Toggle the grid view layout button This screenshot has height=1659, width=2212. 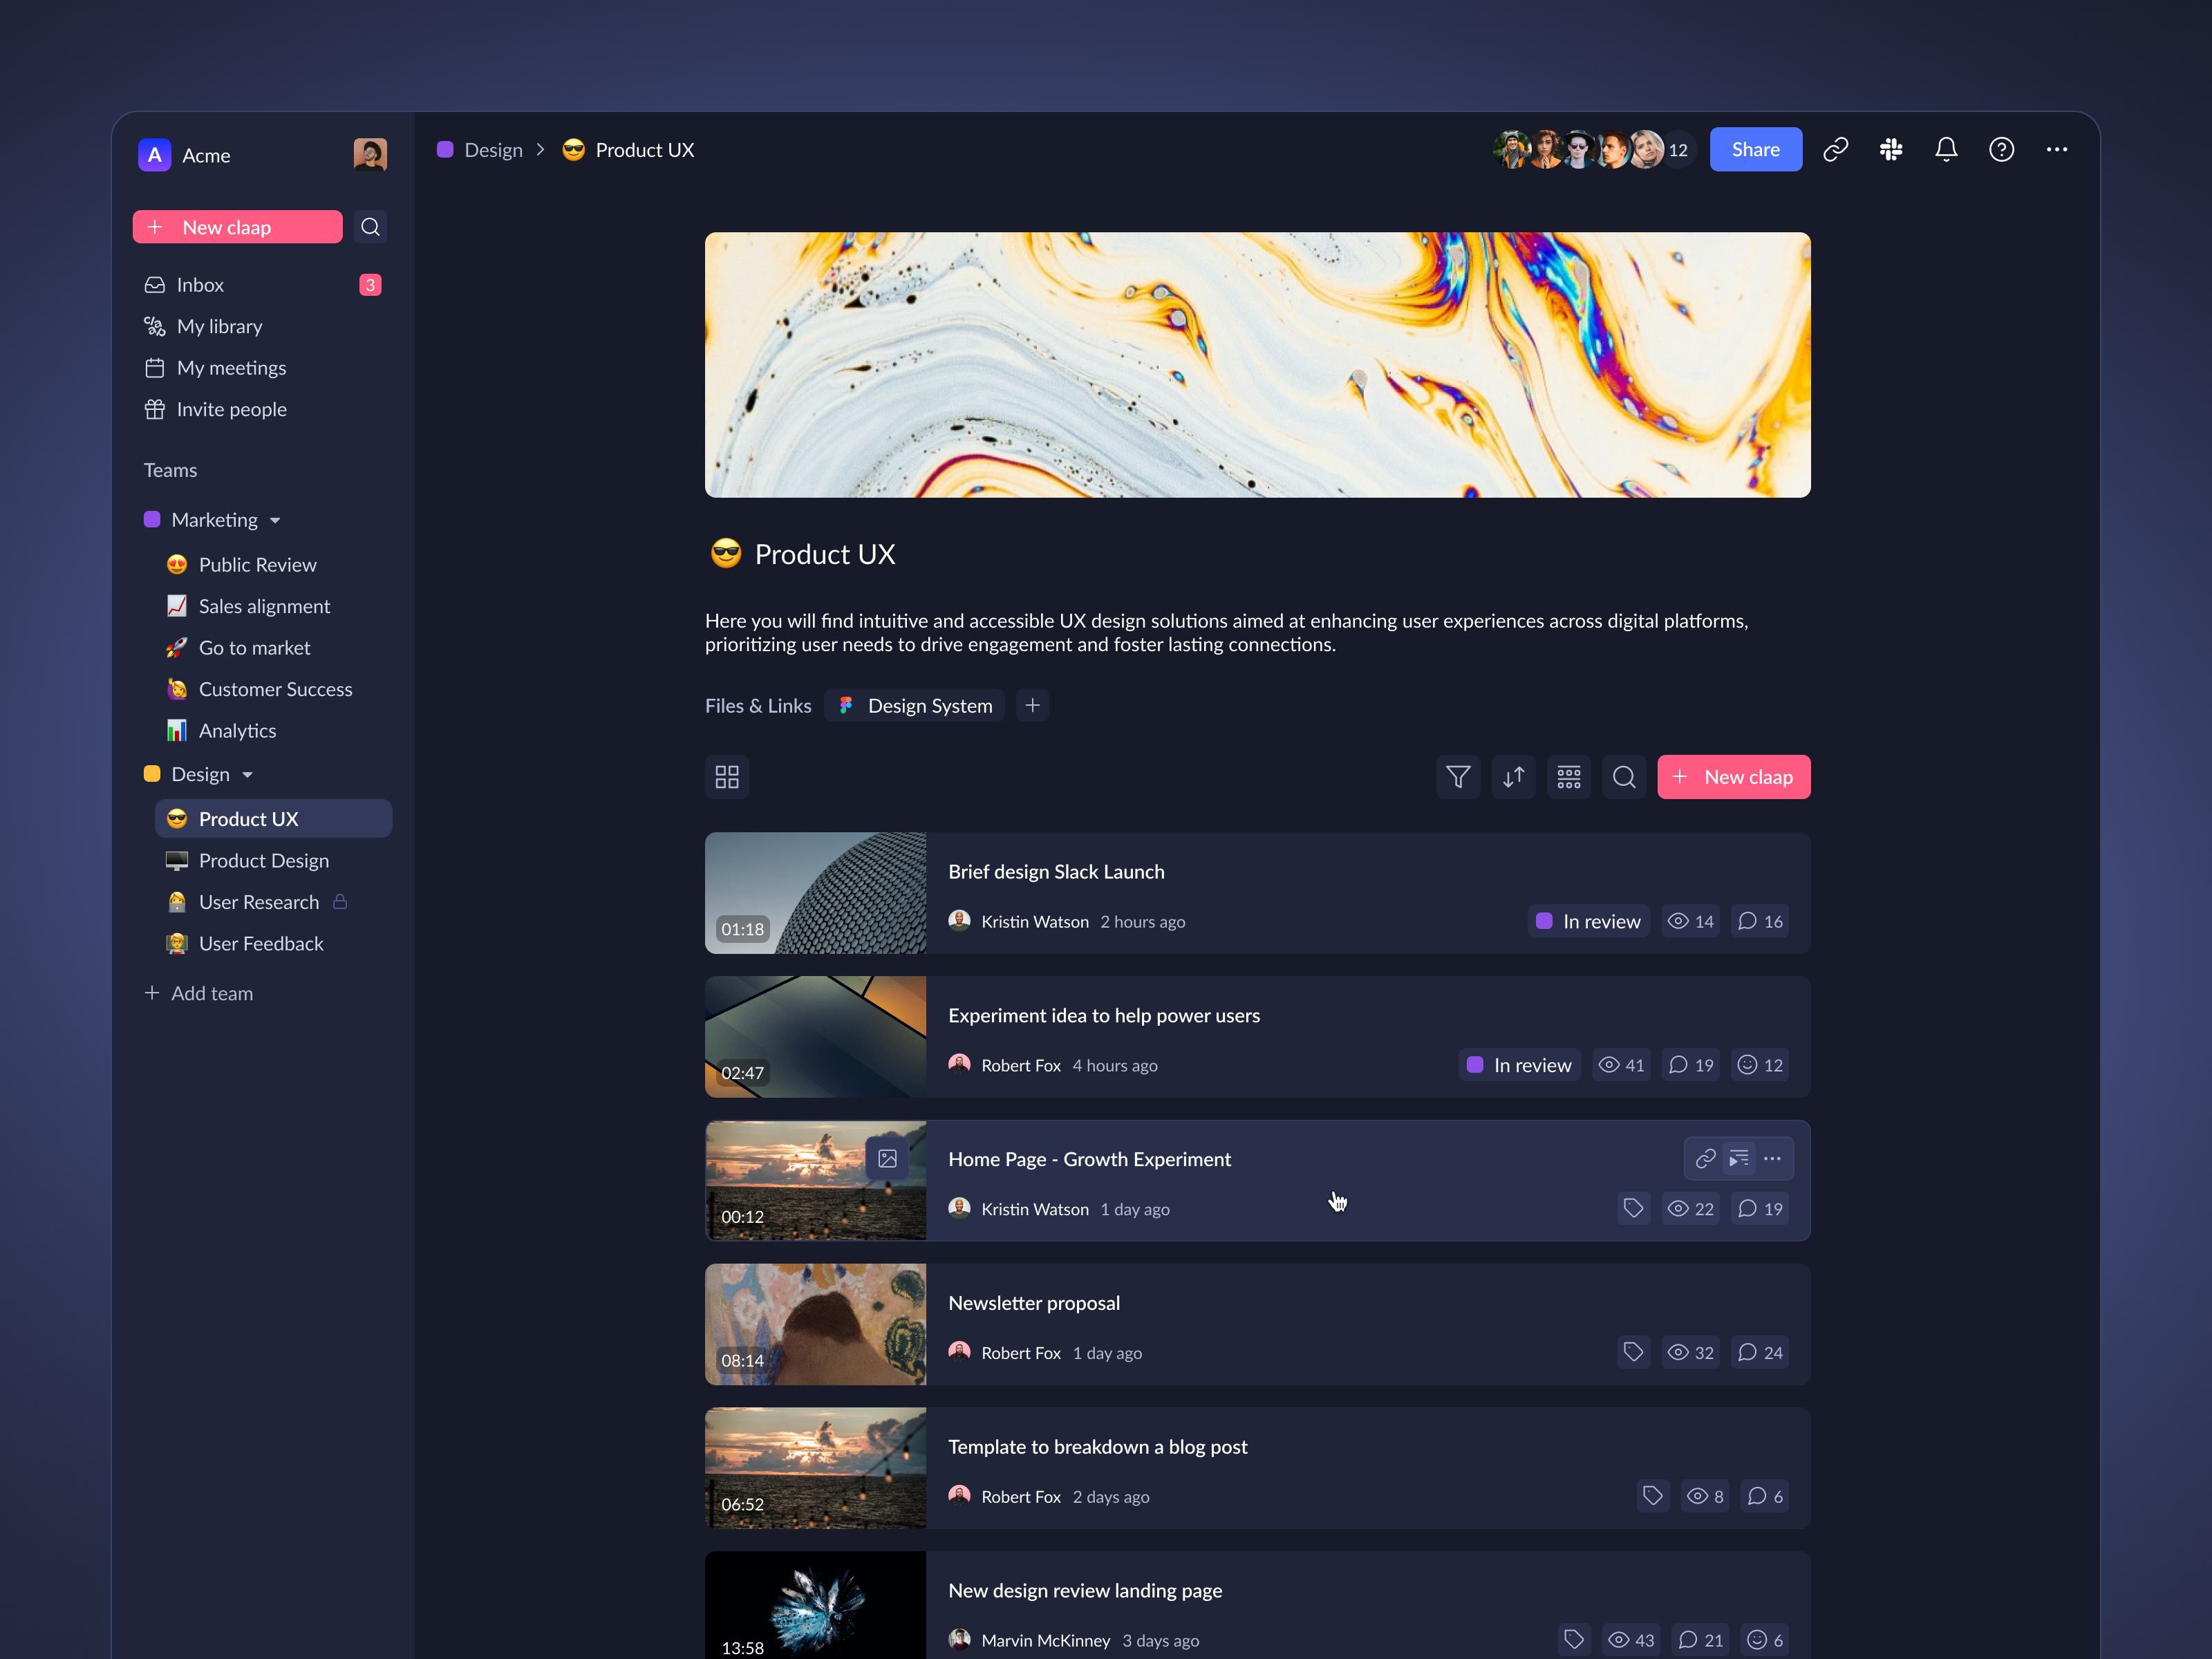click(727, 777)
